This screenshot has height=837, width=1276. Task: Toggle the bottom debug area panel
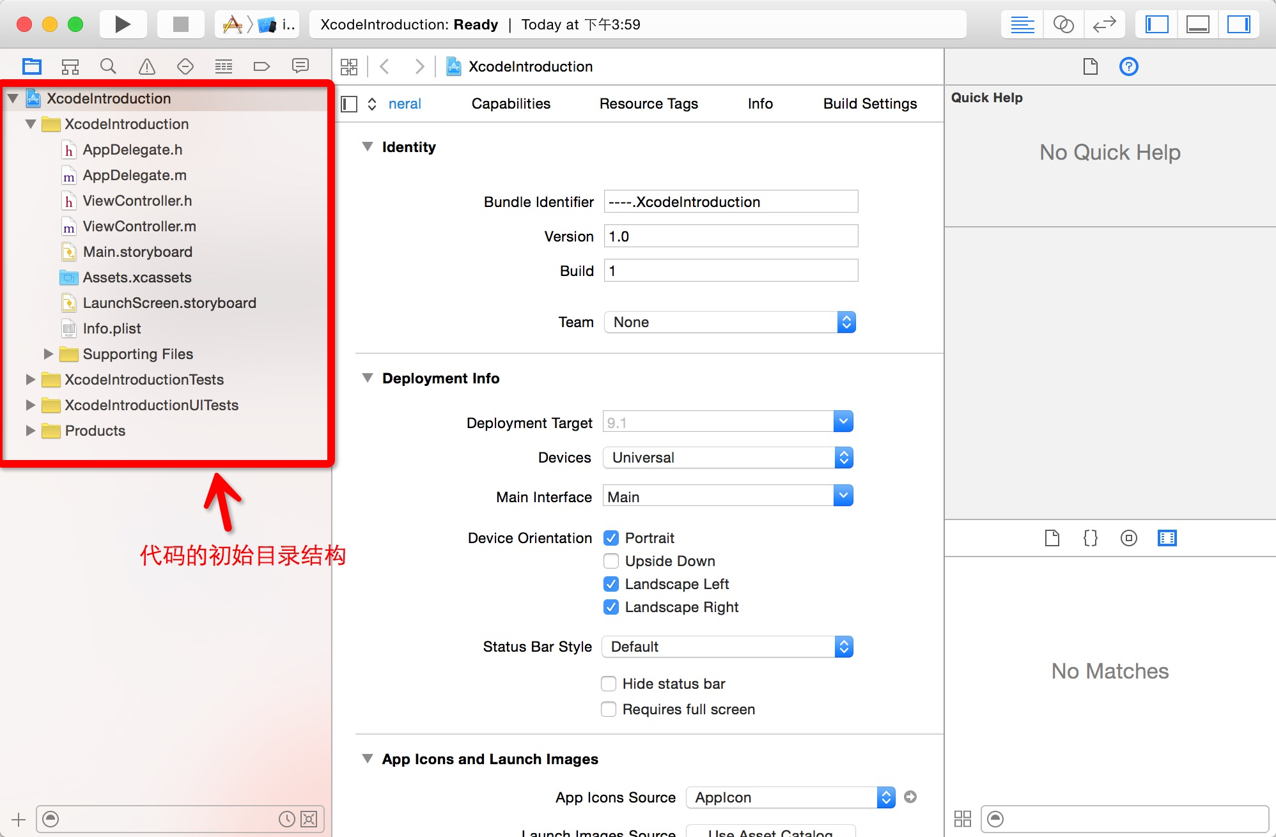pyautogui.click(x=1197, y=24)
